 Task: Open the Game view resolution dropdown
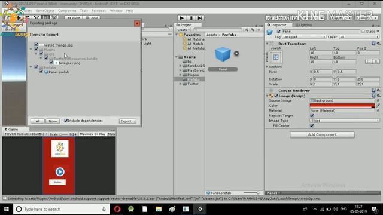pyautogui.click(x=26, y=134)
